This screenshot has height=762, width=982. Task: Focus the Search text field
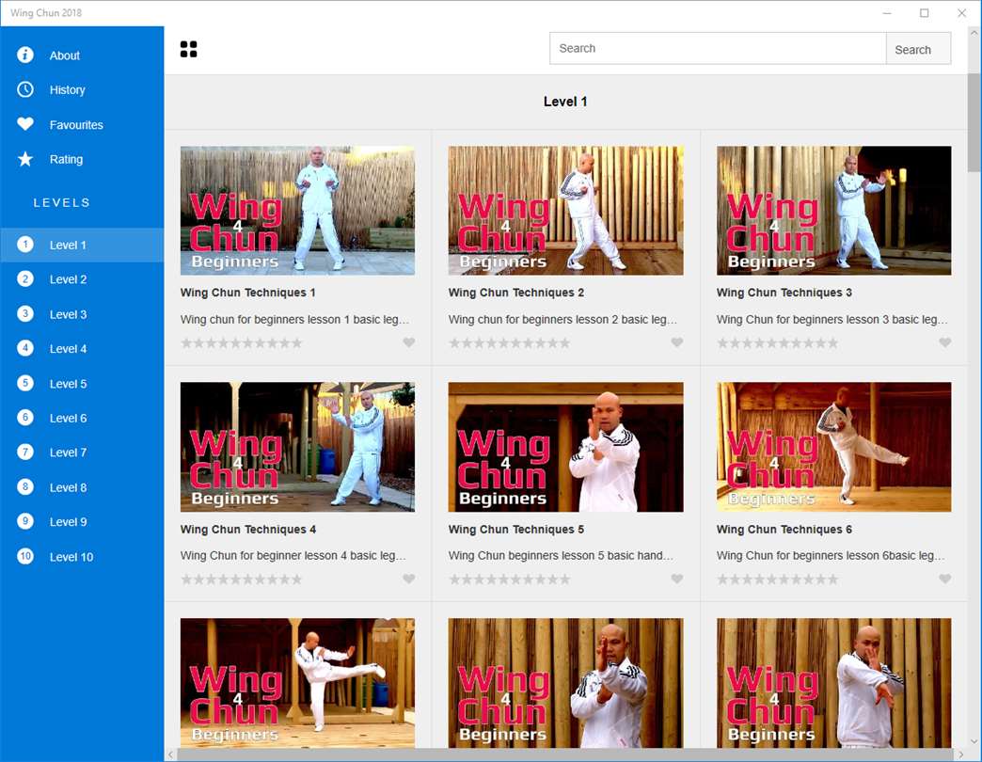click(x=718, y=49)
